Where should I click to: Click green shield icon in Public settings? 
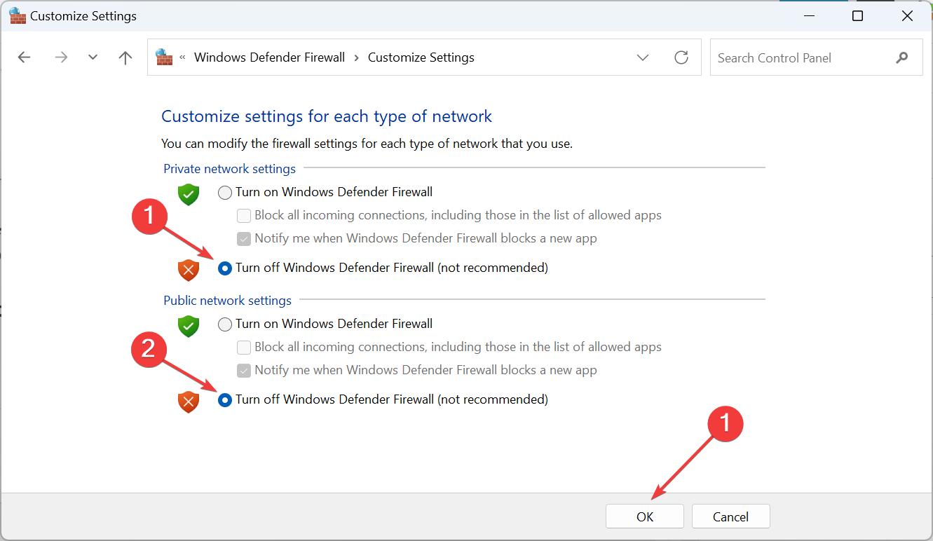[x=188, y=326]
